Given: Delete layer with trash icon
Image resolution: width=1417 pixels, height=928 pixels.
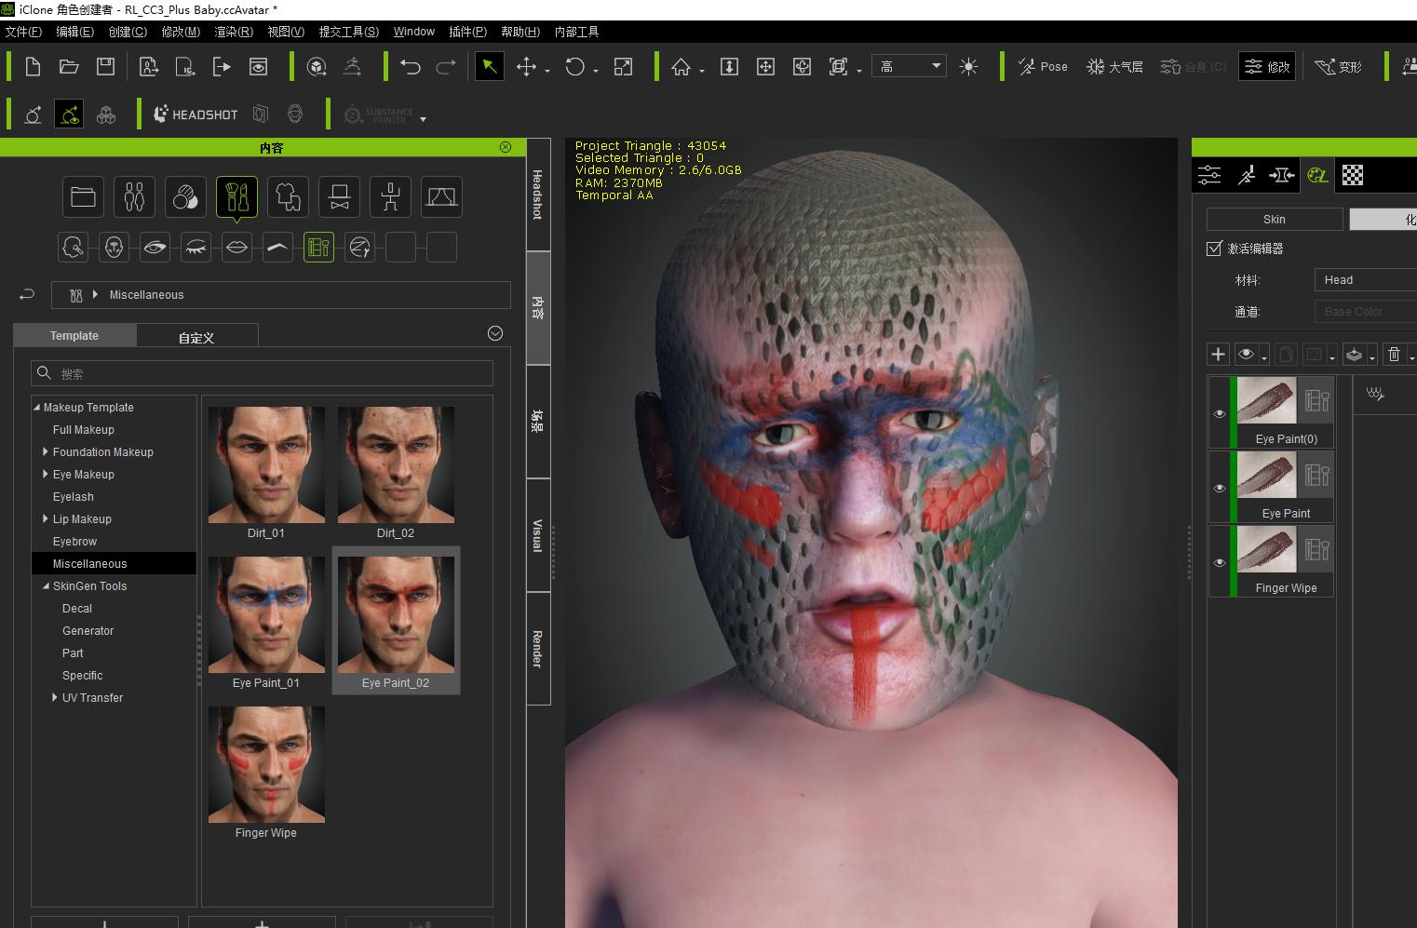Looking at the screenshot, I should pyautogui.click(x=1394, y=354).
